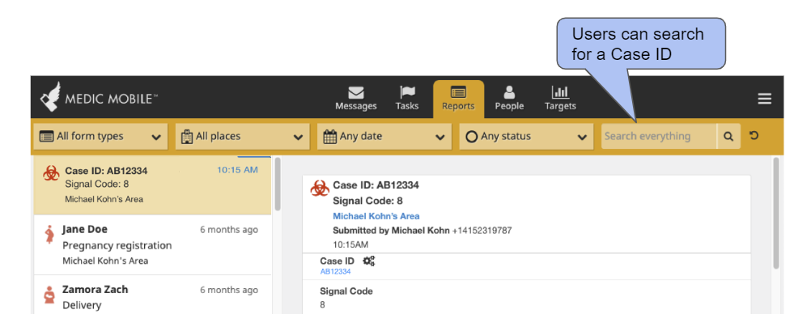Open the AB12334 case ID link
The height and width of the screenshot is (314, 794).
(335, 272)
